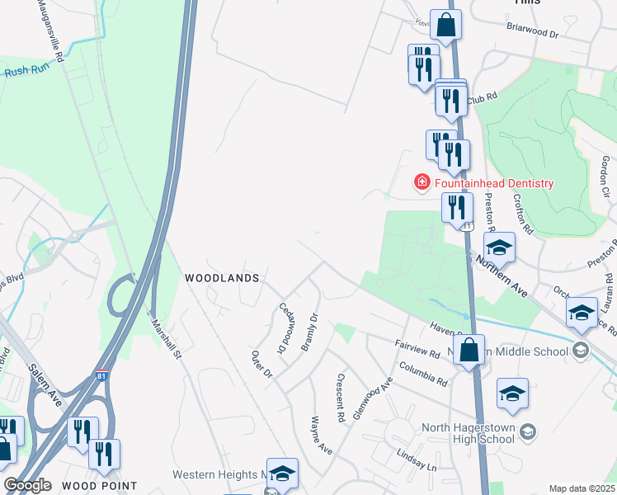Open the graduation cap marker above North Hagerstown
617x495 pixels.
coord(512,394)
